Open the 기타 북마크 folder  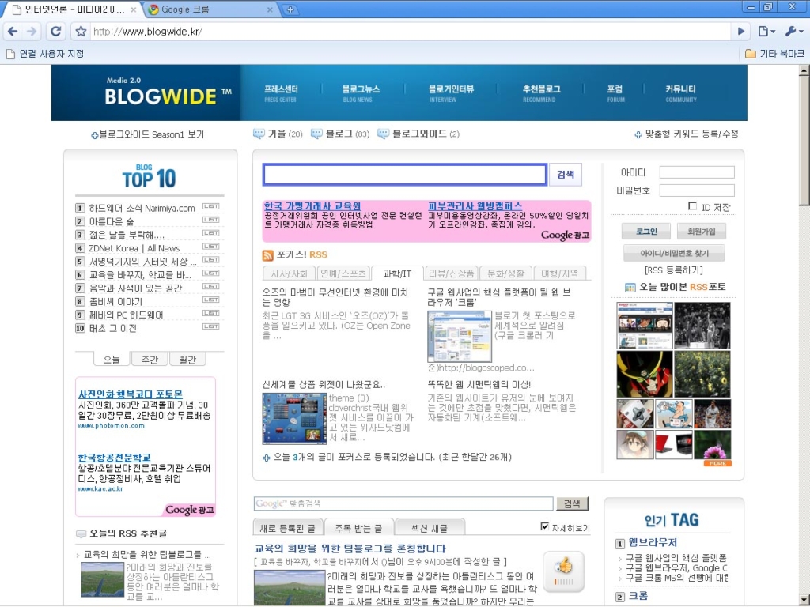tap(774, 54)
